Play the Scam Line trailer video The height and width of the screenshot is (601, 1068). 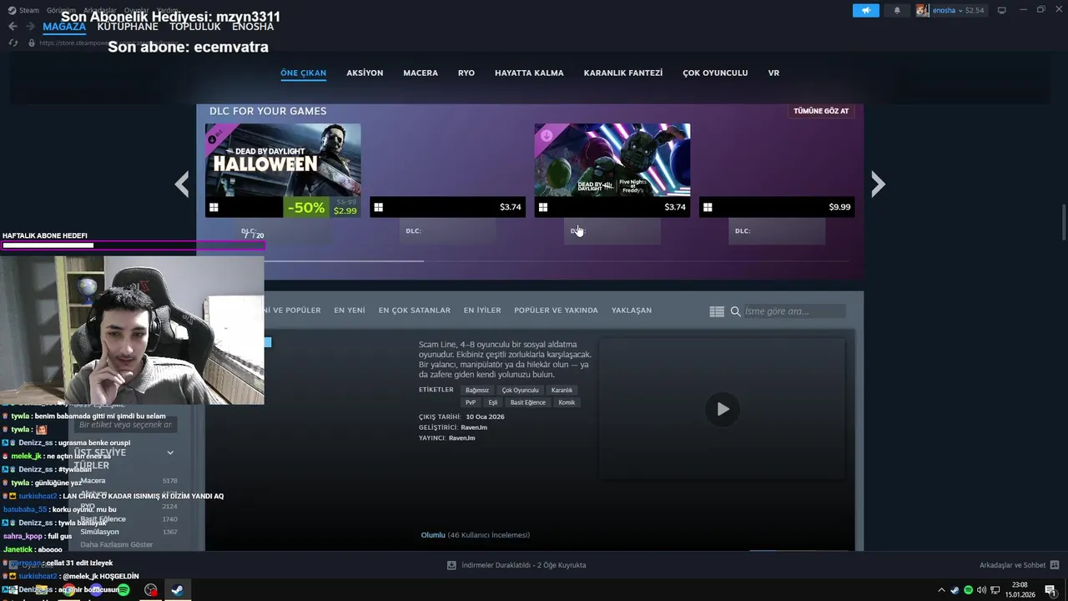pos(722,409)
